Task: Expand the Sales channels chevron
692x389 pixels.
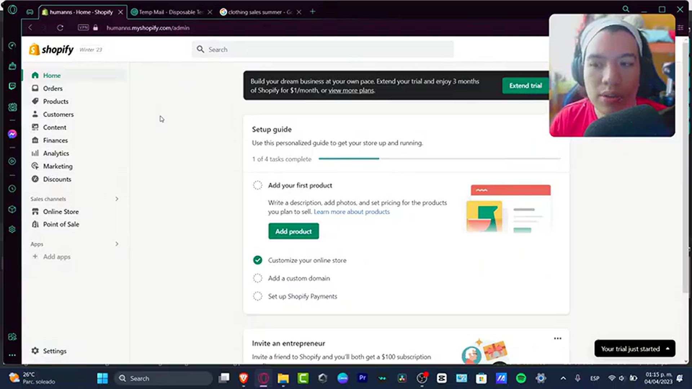Action: point(117,199)
